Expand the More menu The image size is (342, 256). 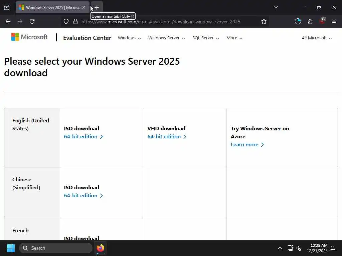coord(234,38)
